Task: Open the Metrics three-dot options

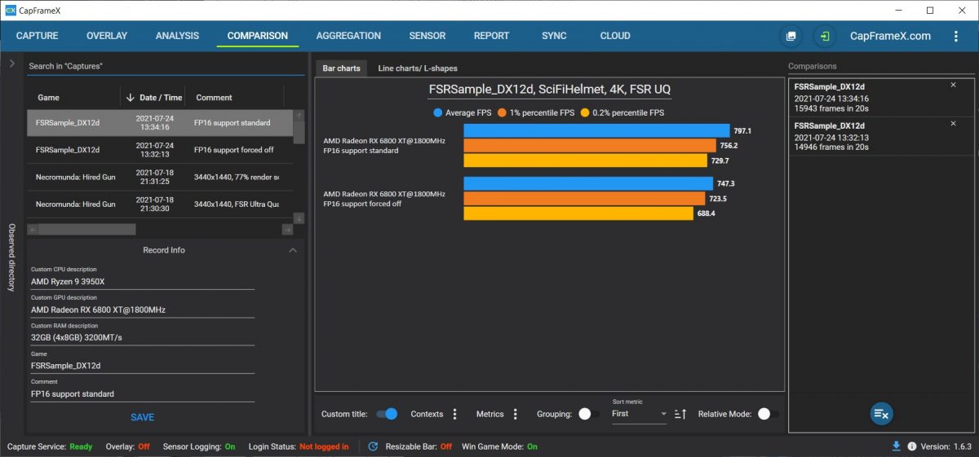Action: point(515,414)
